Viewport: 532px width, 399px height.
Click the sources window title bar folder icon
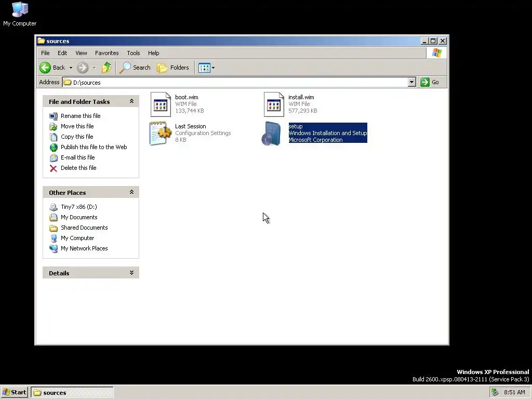[x=41, y=41]
